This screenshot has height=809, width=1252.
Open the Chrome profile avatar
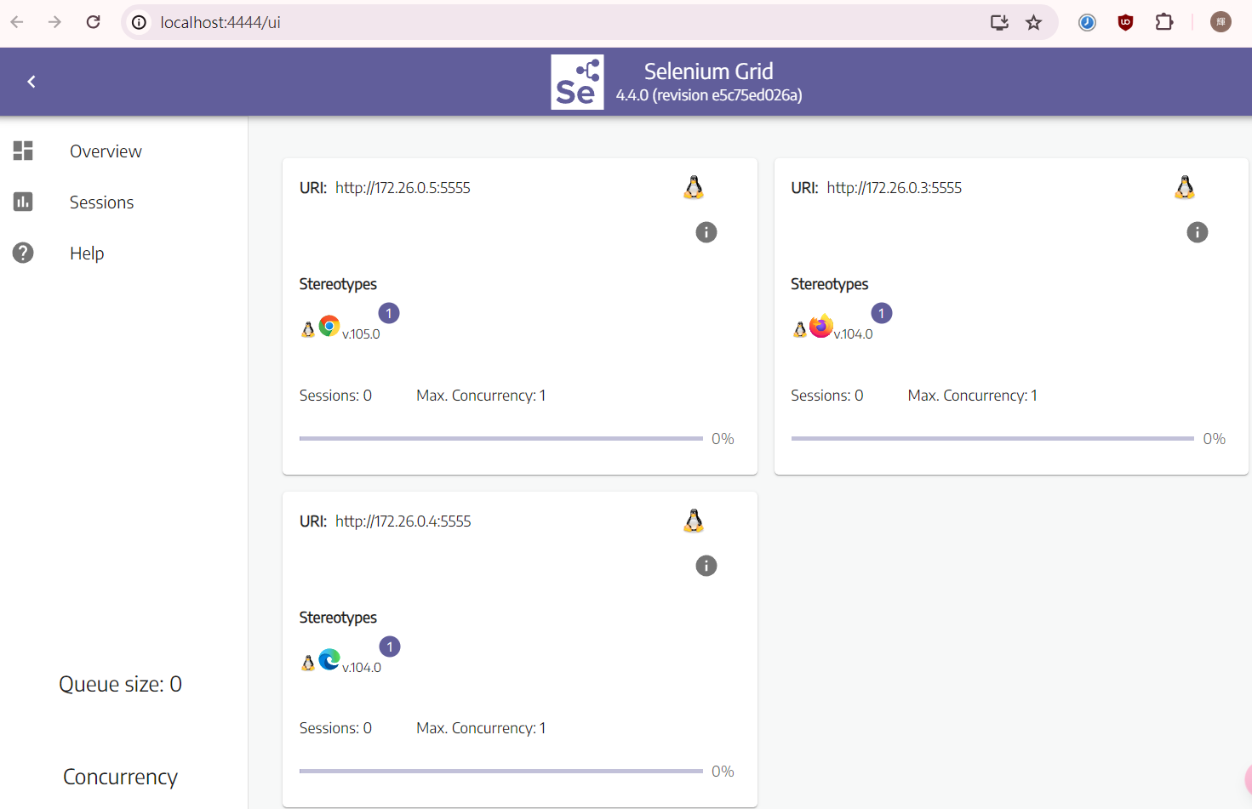pos(1221,22)
